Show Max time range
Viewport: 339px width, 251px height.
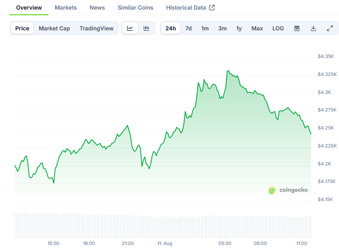coord(257,28)
